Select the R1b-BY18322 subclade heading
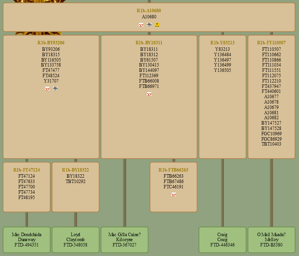The height and width of the screenshot is (256, 299). (76, 170)
